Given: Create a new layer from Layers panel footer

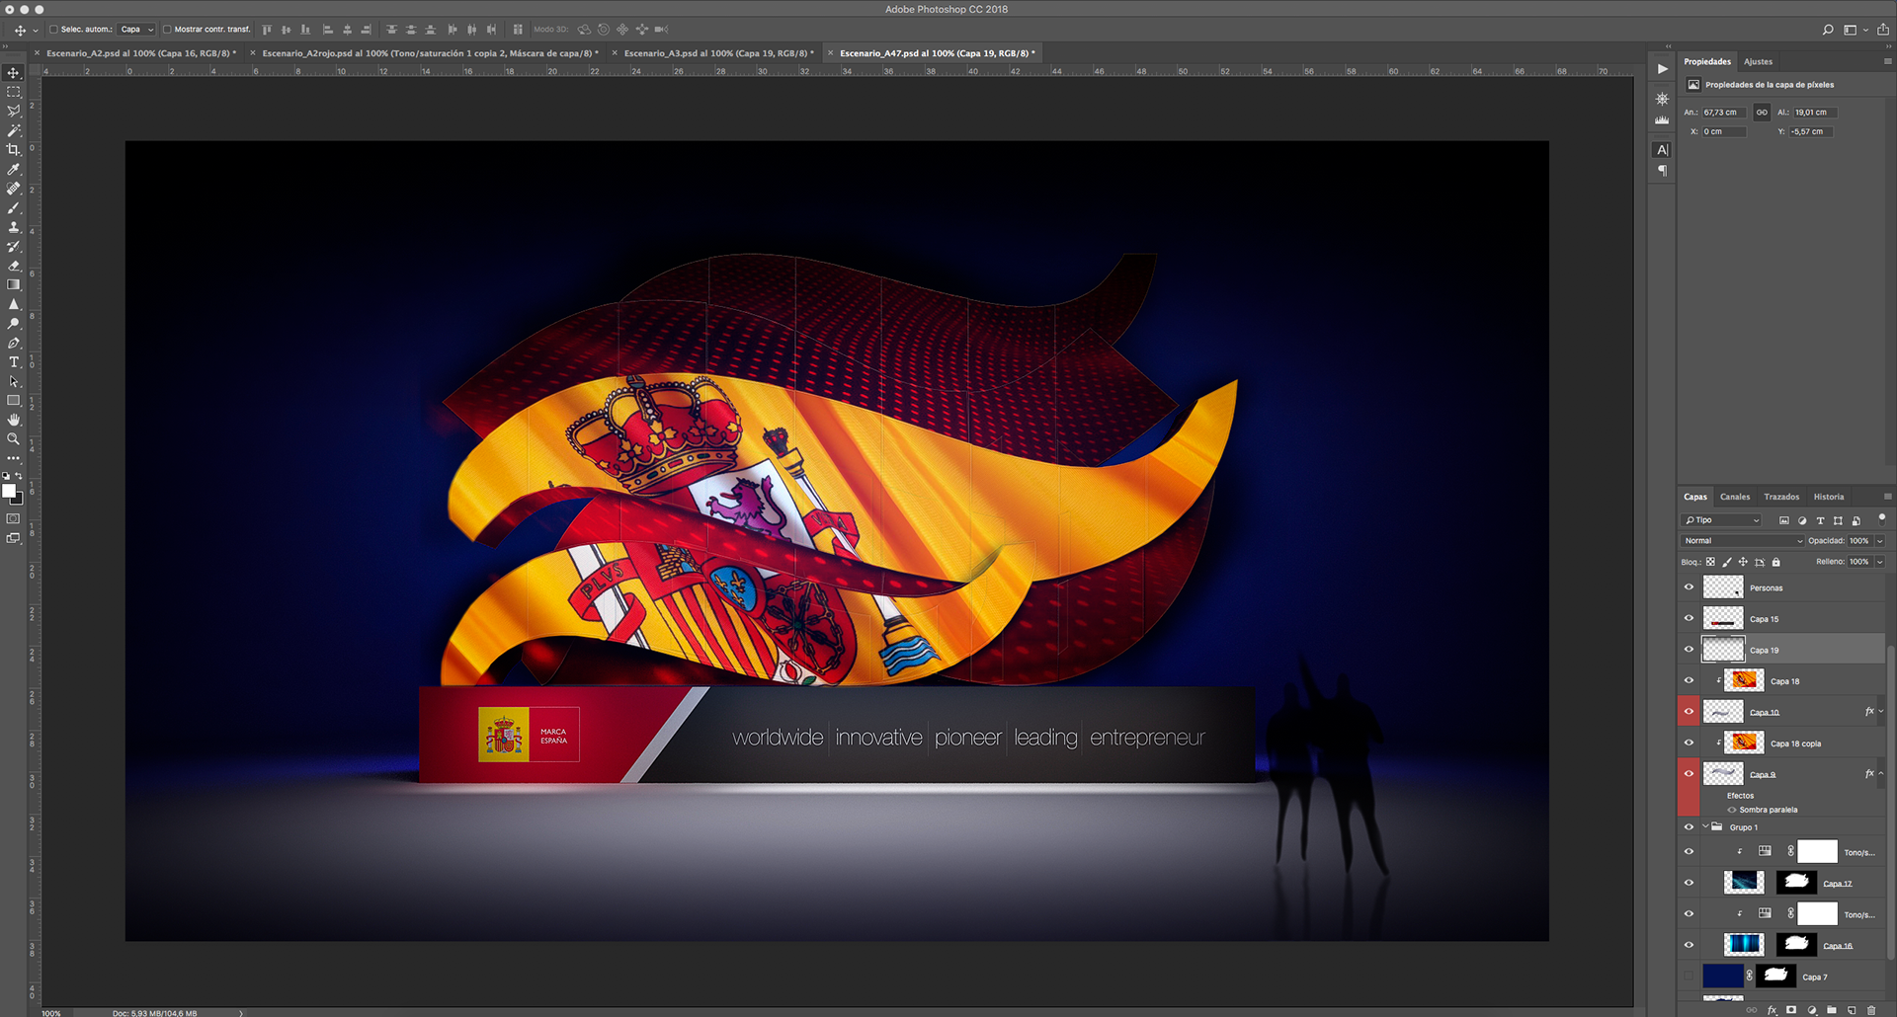Looking at the screenshot, I should [x=1852, y=1010].
